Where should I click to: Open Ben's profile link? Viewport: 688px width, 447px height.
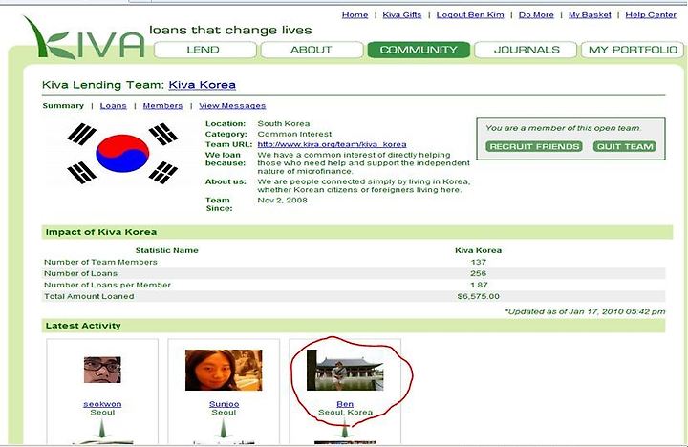[345, 404]
